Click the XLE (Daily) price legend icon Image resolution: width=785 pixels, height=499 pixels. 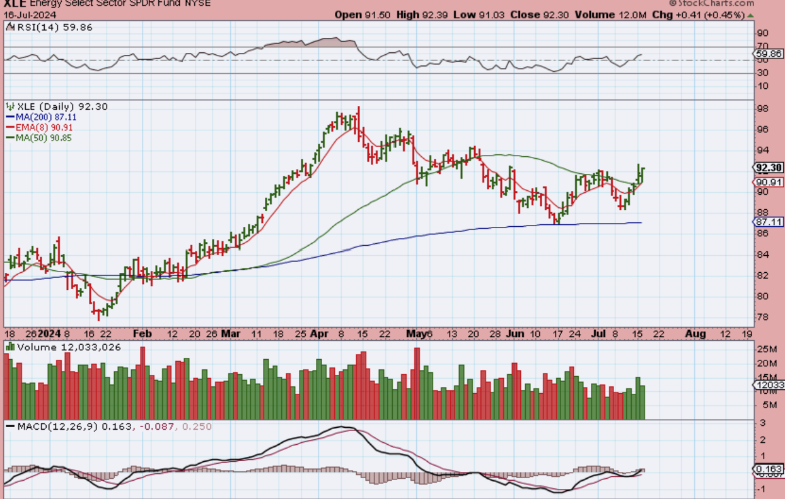(x=9, y=106)
